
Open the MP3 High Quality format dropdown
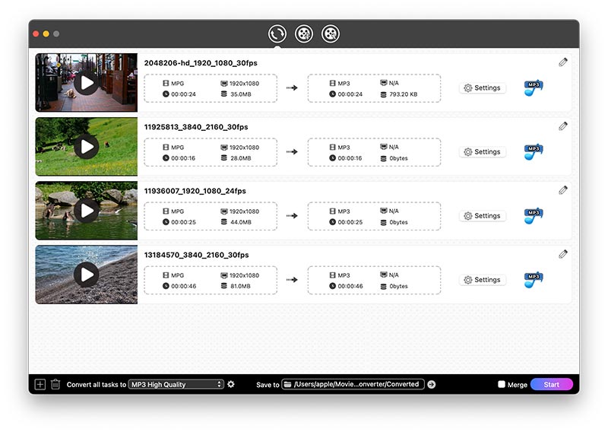[176, 384]
